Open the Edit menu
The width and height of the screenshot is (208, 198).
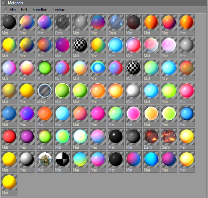(24, 10)
